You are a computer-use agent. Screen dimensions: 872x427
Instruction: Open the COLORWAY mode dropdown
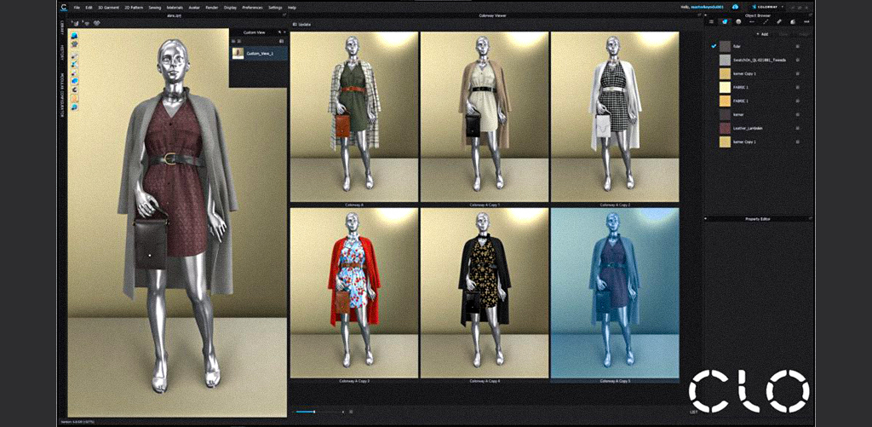click(x=771, y=7)
